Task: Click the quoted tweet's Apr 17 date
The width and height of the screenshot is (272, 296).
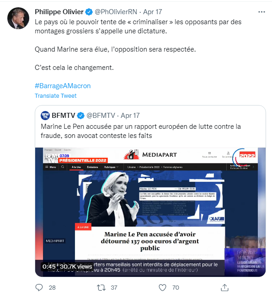Action: click(130, 116)
